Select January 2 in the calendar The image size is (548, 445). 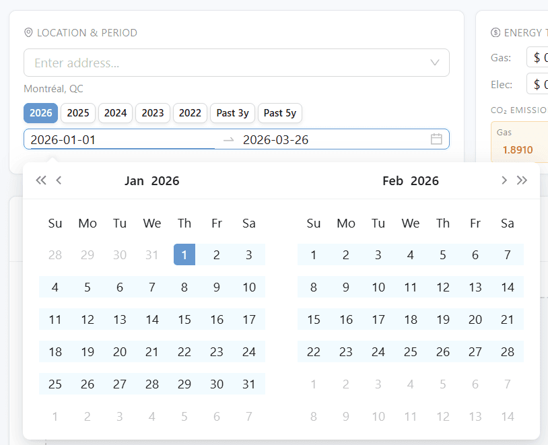217,254
